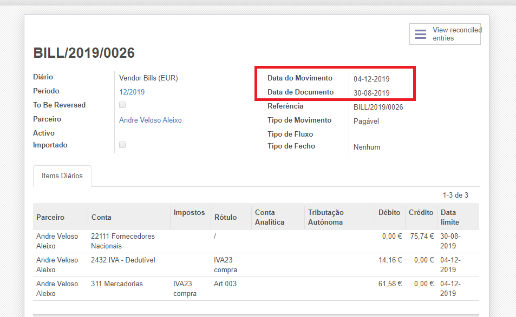This screenshot has height=317, width=516.
Task: Click the Data do Movimento value 04-12-2019
Action: click(x=371, y=79)
